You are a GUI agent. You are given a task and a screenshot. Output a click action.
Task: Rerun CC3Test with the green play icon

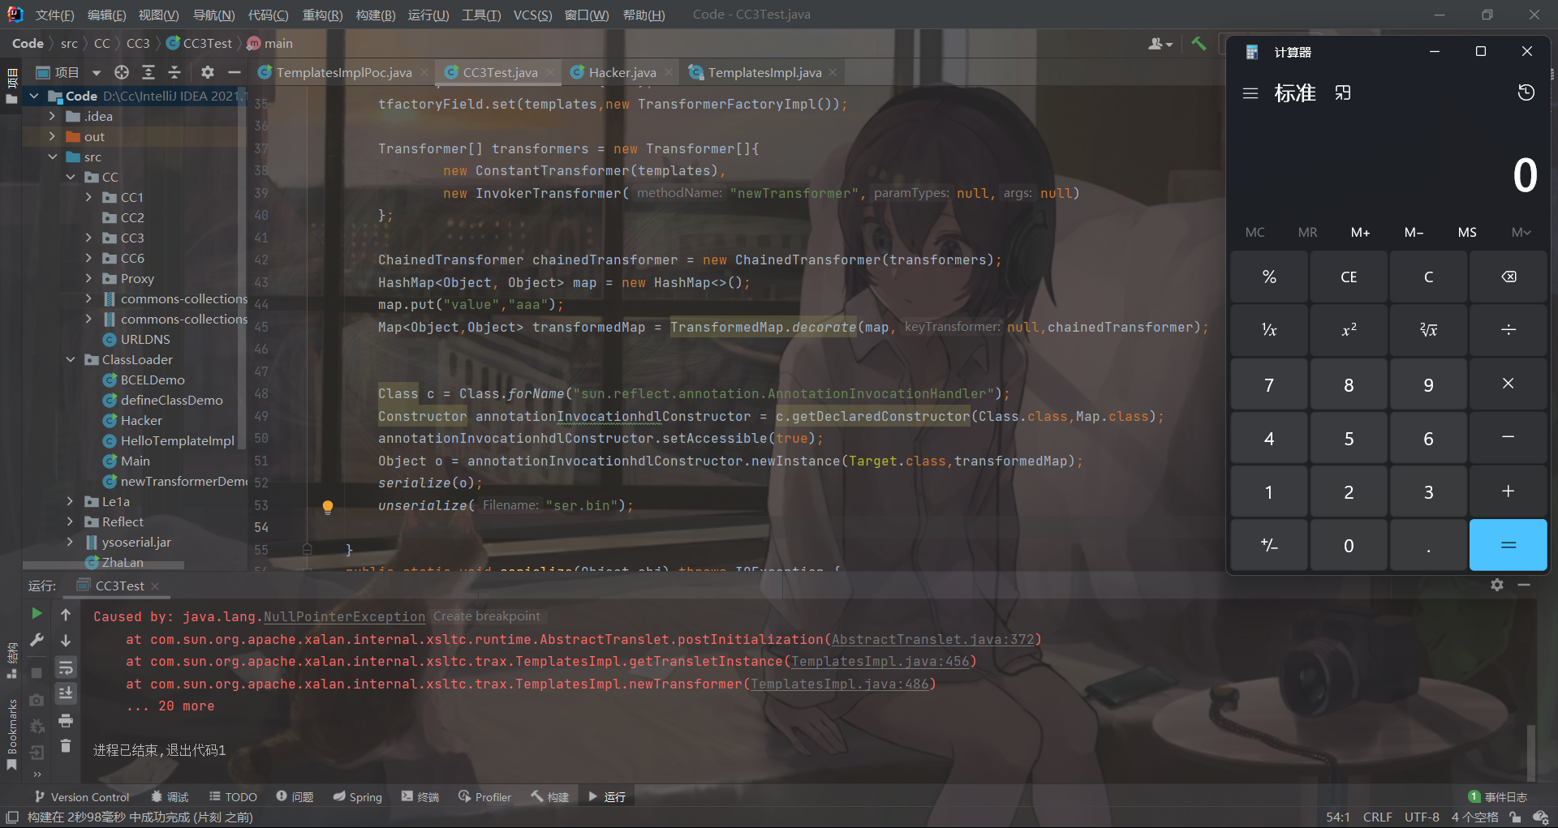pyautogui.click(x=36, y=614)
